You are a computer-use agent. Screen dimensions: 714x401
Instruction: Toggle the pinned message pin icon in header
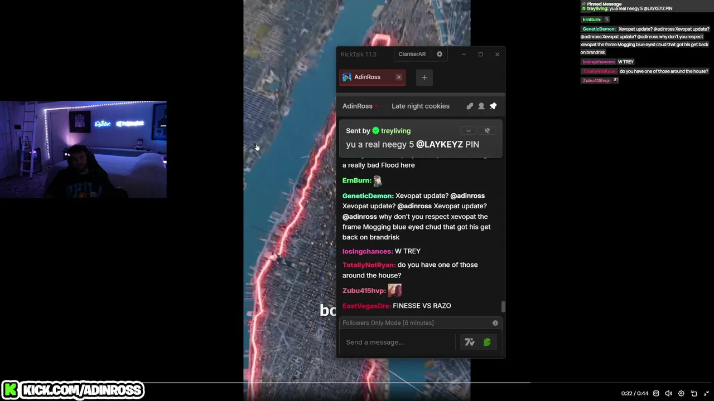pyautogui.click(x=493, y=106)
